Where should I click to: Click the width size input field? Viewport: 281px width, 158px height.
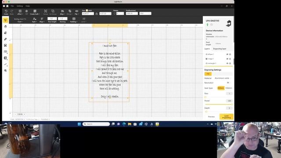tap(88, 14)
